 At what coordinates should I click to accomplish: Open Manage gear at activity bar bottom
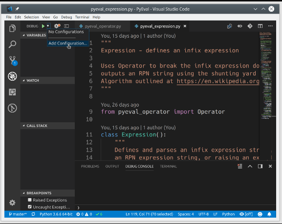[x=12, y=203]
